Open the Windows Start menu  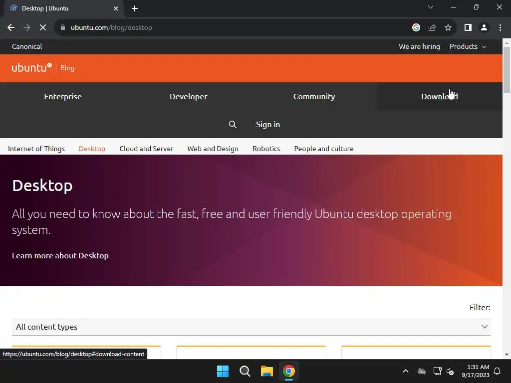click(223, 371)
